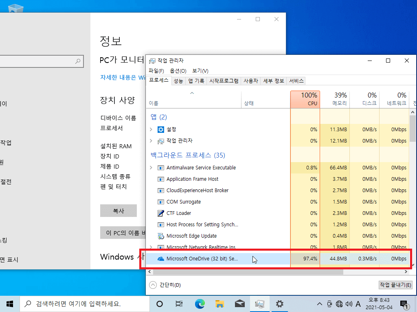The width and height of the screenshot is (417, 312).
Task: Open the taskbar Task View icon
Action: coord(179,304)
